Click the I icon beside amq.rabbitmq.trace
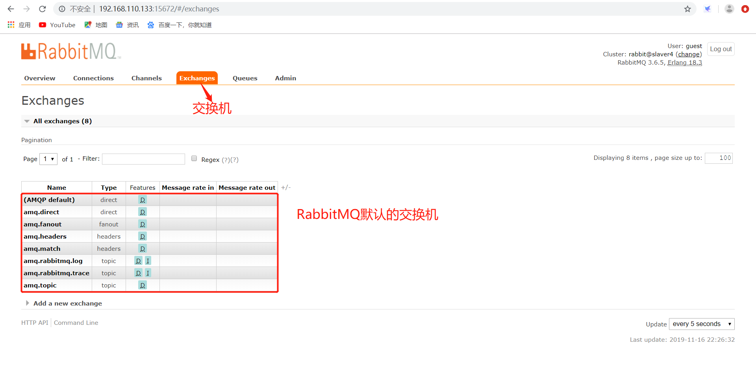This screenshot has width=756, height=389. [x=148, y=273]
